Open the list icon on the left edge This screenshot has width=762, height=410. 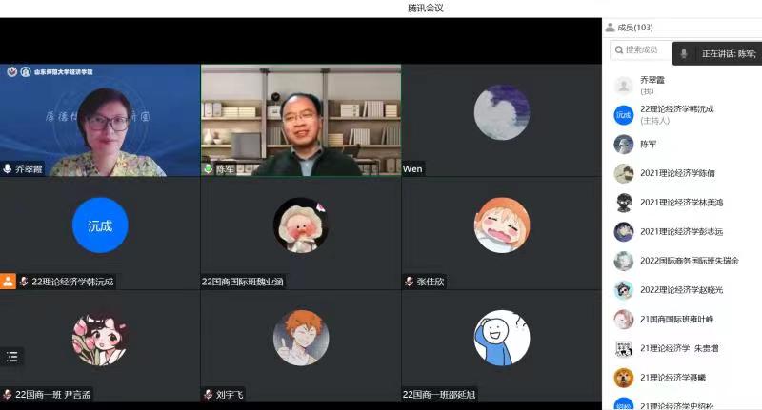[12, 357]
